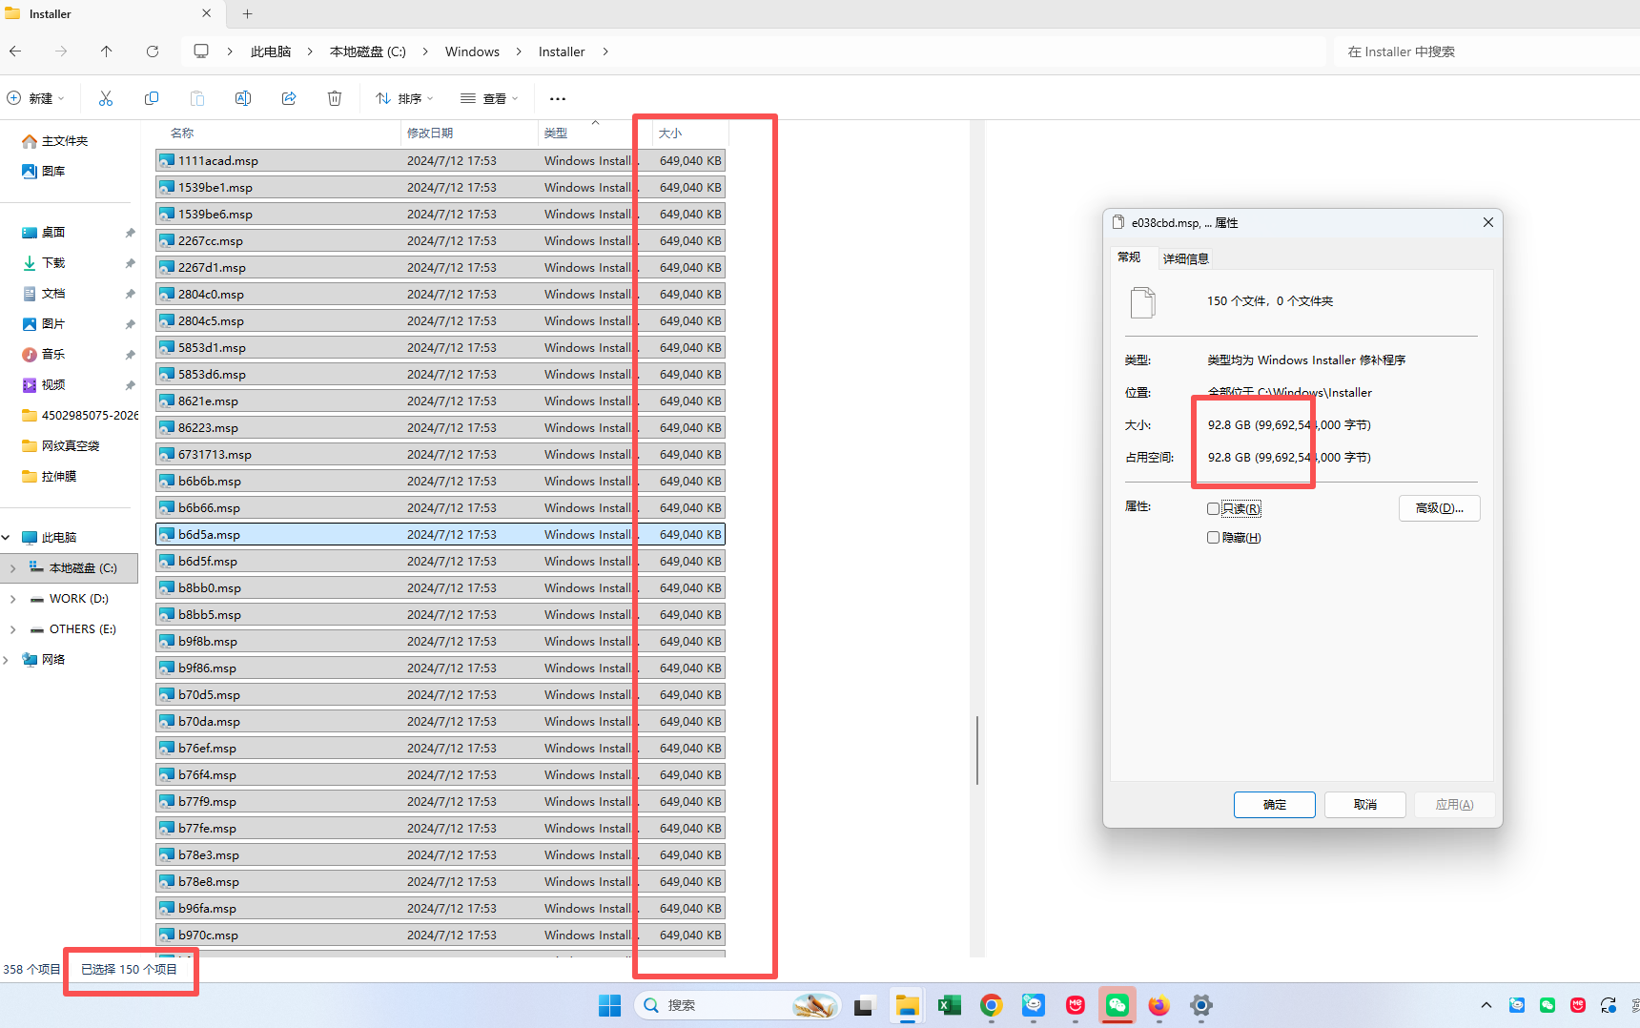Click Windows in the address breadcrumb

pos(472,51)
